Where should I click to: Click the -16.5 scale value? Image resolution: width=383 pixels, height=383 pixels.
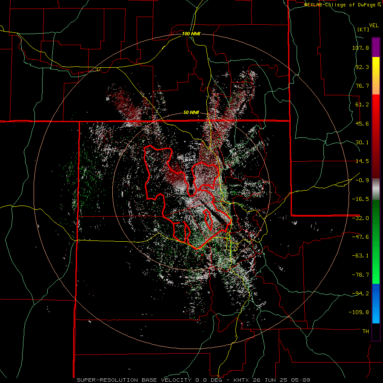coord(360,199)
